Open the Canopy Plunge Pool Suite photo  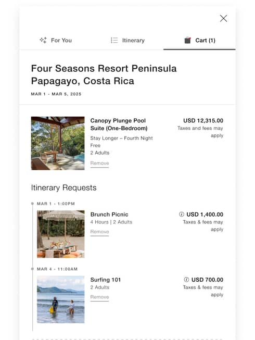58,143
